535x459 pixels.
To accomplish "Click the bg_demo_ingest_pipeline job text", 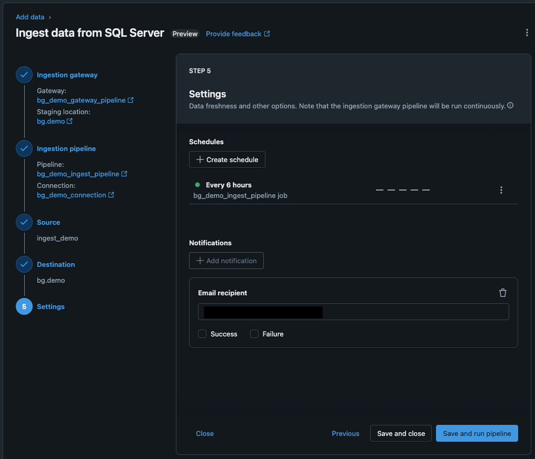I will coord(240,195).
